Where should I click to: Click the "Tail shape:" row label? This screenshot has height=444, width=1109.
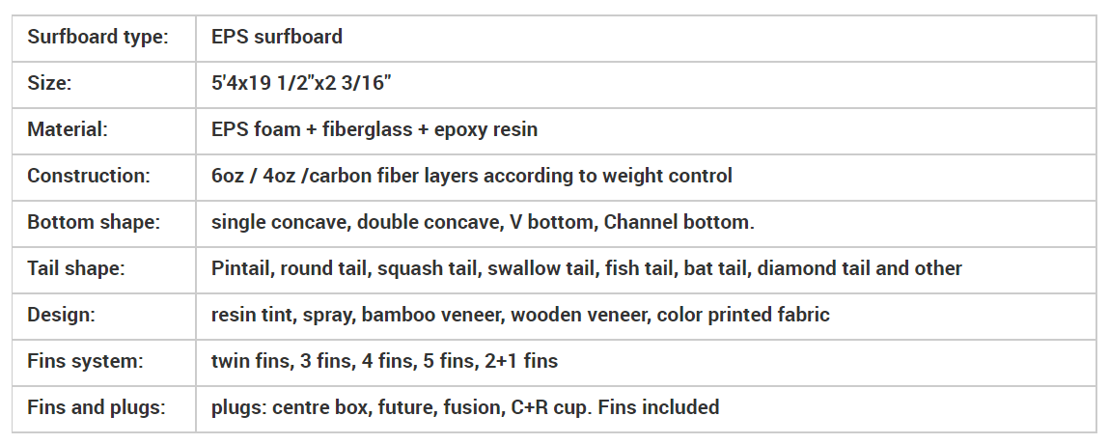[x=75, y=268]
